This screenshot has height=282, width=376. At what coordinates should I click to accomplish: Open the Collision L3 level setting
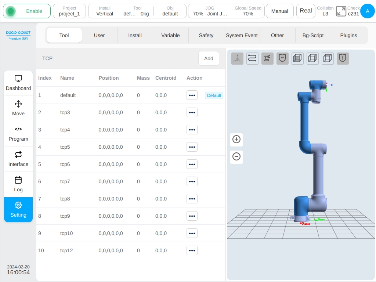click(x=325, y=11)
